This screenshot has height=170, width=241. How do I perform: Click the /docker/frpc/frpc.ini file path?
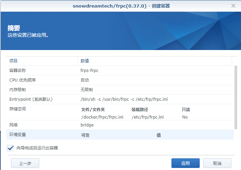102,117
